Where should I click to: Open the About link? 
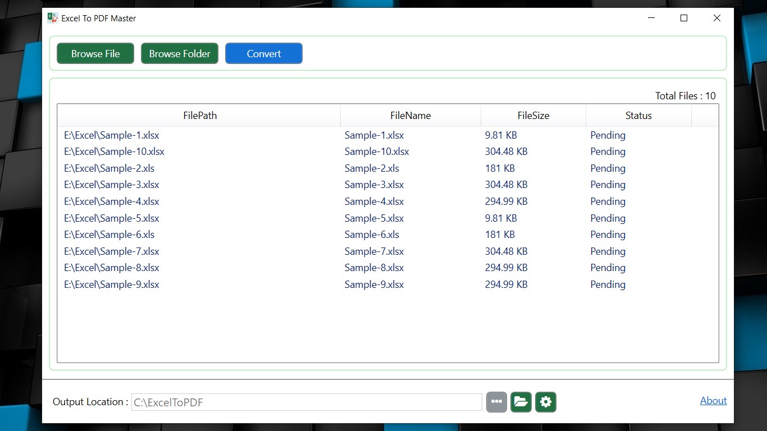[714, 401]
